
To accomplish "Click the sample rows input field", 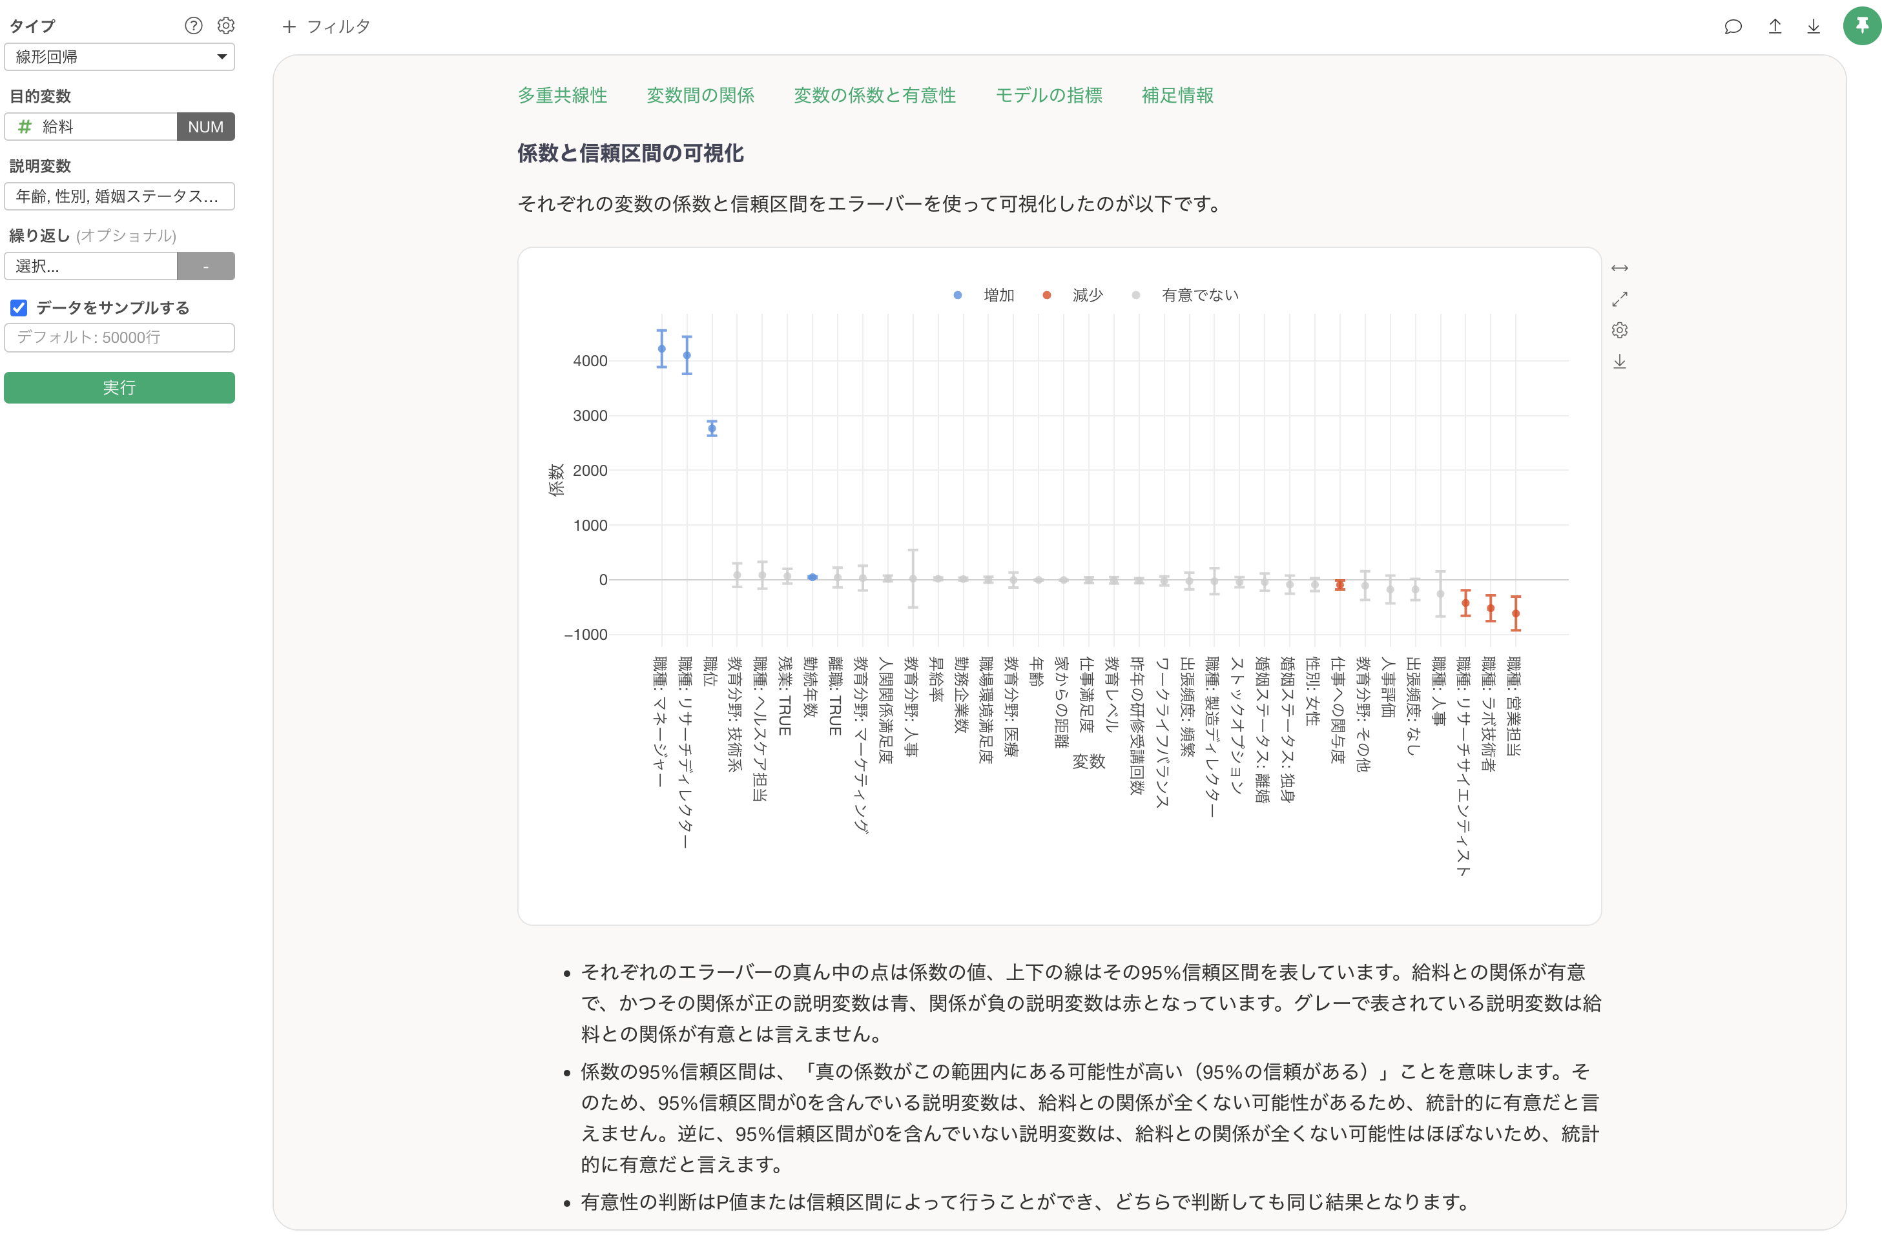I will pyautogui.click(x=119, y=337).
